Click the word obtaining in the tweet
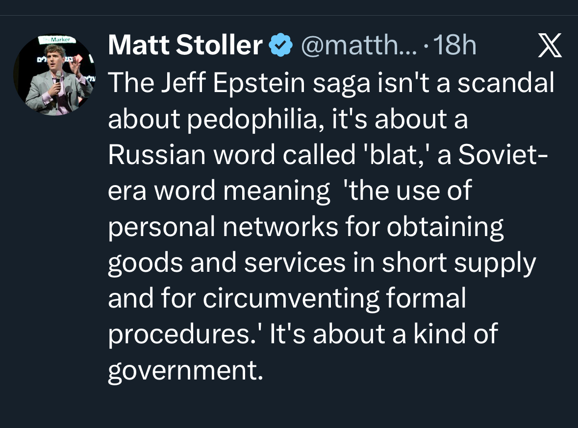 point(445,227)
